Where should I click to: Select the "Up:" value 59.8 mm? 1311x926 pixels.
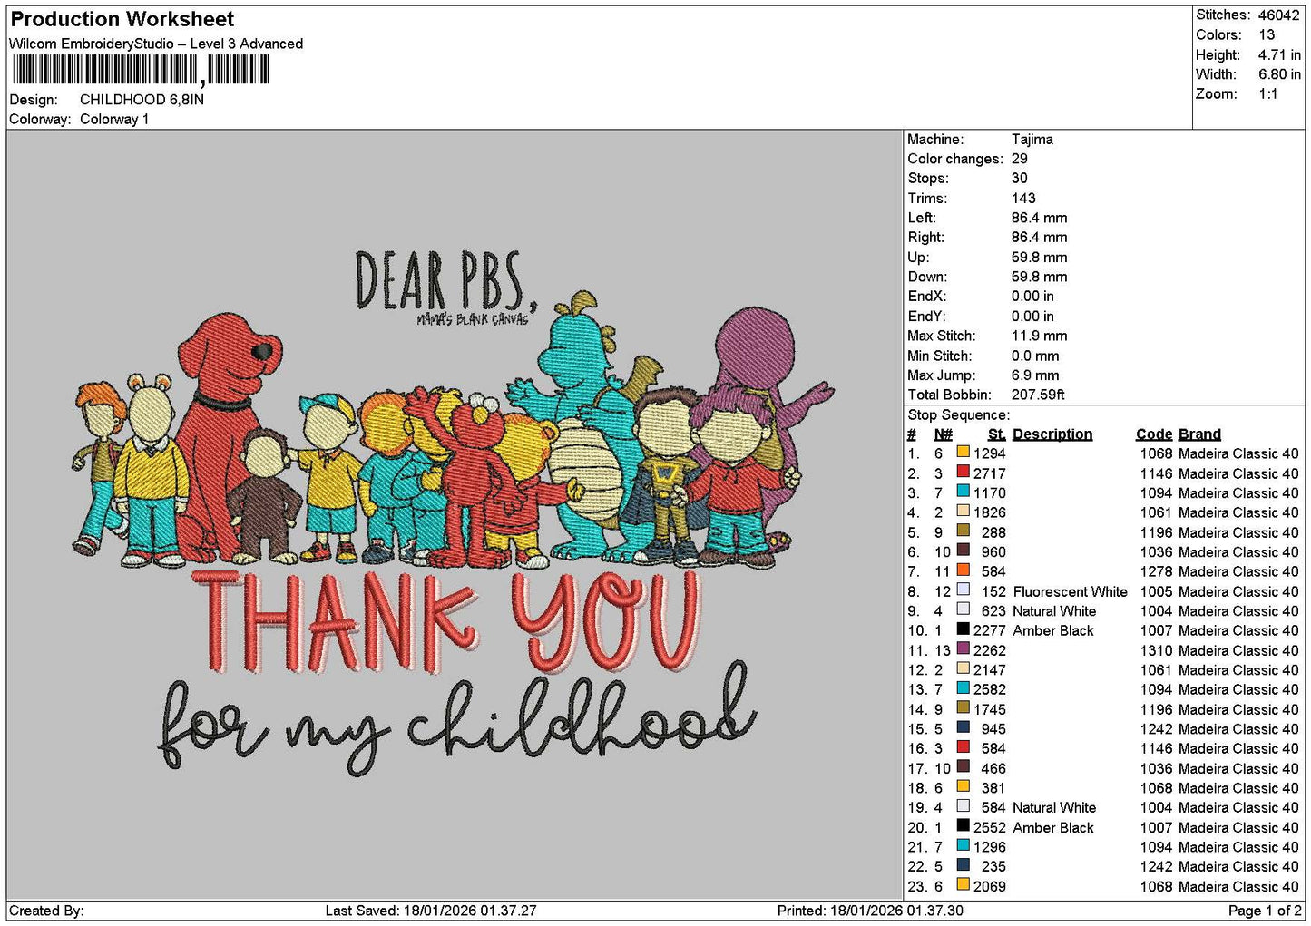tap(1040, 258)
